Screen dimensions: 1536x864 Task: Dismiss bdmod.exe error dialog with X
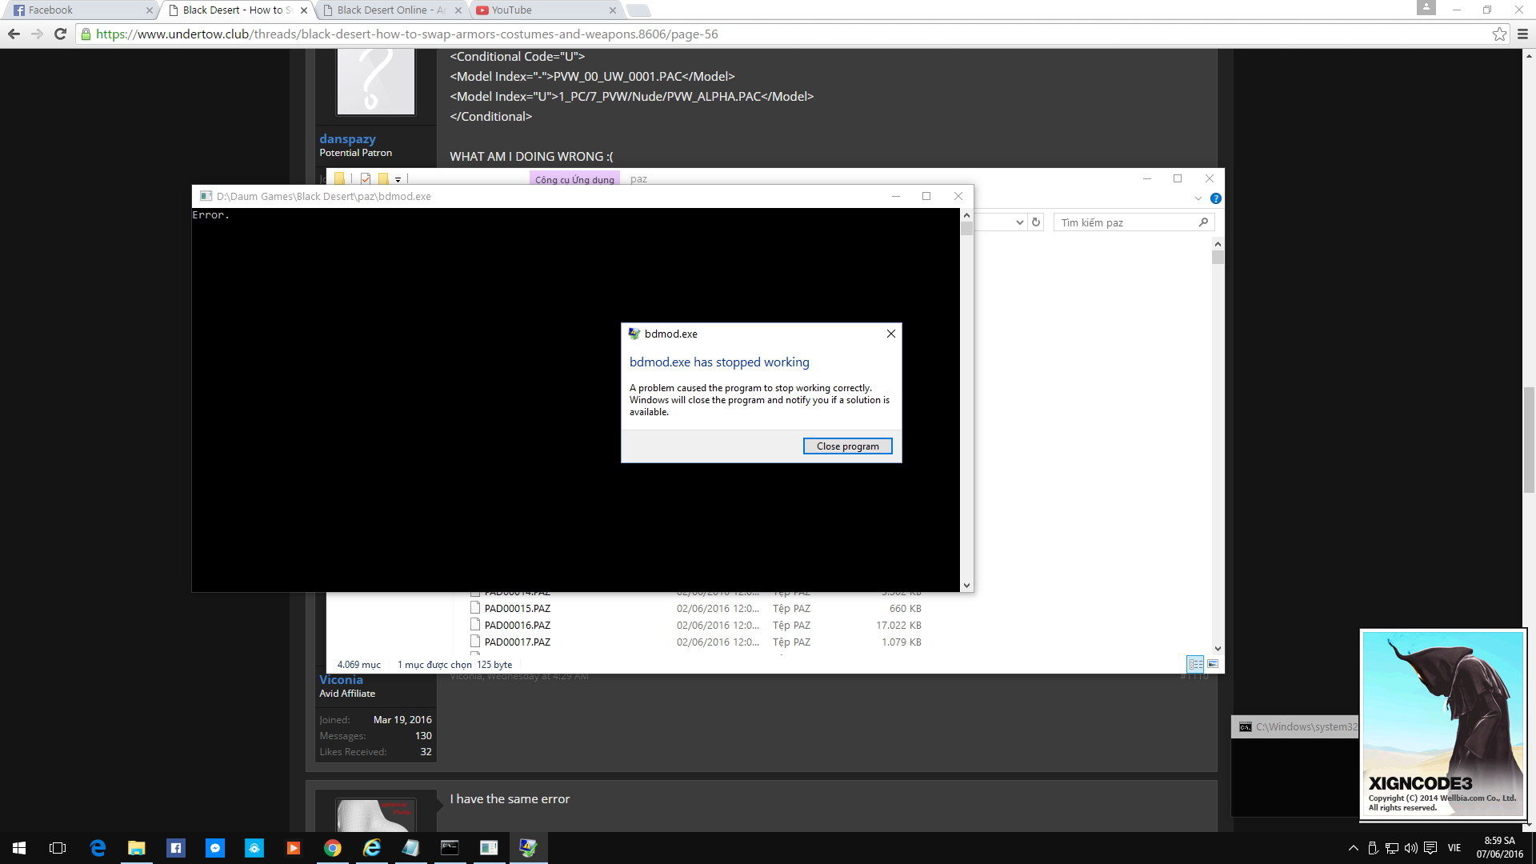click(890, 334)
